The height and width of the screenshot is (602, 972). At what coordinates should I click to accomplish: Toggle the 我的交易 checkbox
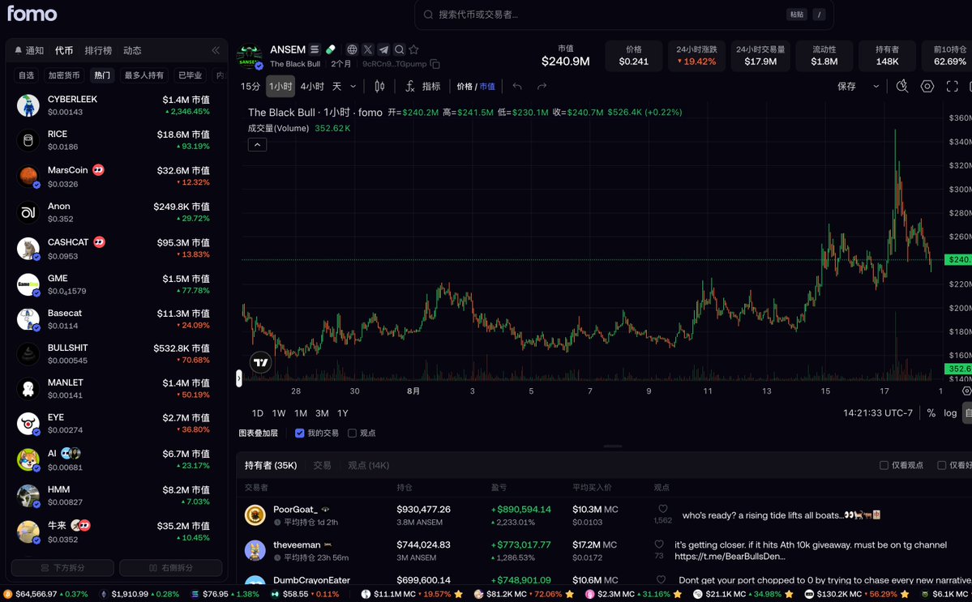coord(299,433)
